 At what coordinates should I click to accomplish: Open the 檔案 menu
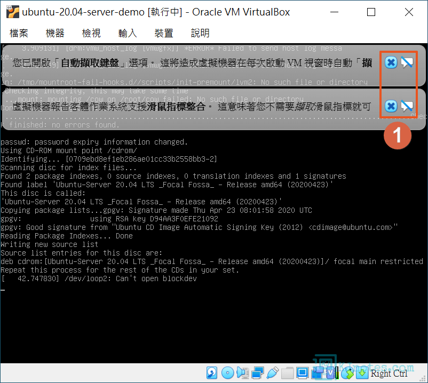pyautogui.click(x=19, y=33)
